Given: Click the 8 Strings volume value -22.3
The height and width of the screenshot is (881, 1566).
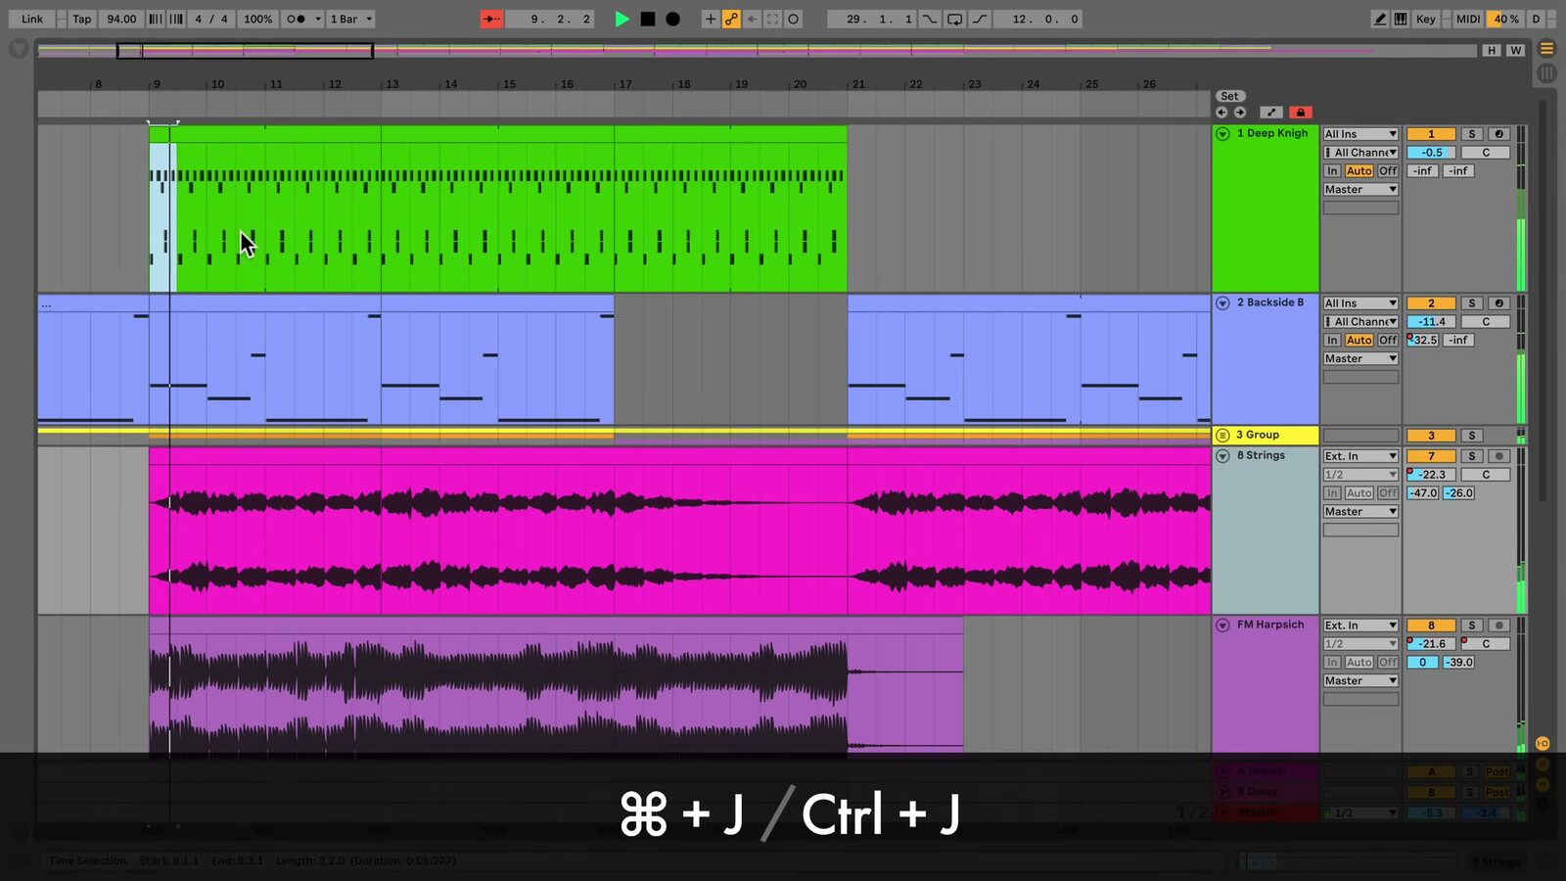Looking at the screenshot, I should [1431, 475].
